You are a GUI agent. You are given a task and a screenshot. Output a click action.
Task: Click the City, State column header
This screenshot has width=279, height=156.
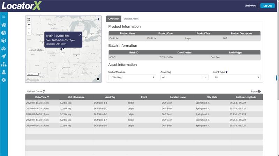point(212,97)
